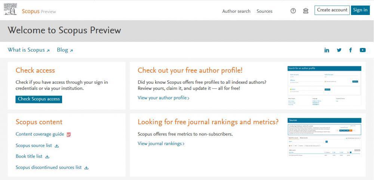Image resolution: width=374 pixels, height=180 pixels.
Task: Click the Scopus content heading
Action: [39, 122]
